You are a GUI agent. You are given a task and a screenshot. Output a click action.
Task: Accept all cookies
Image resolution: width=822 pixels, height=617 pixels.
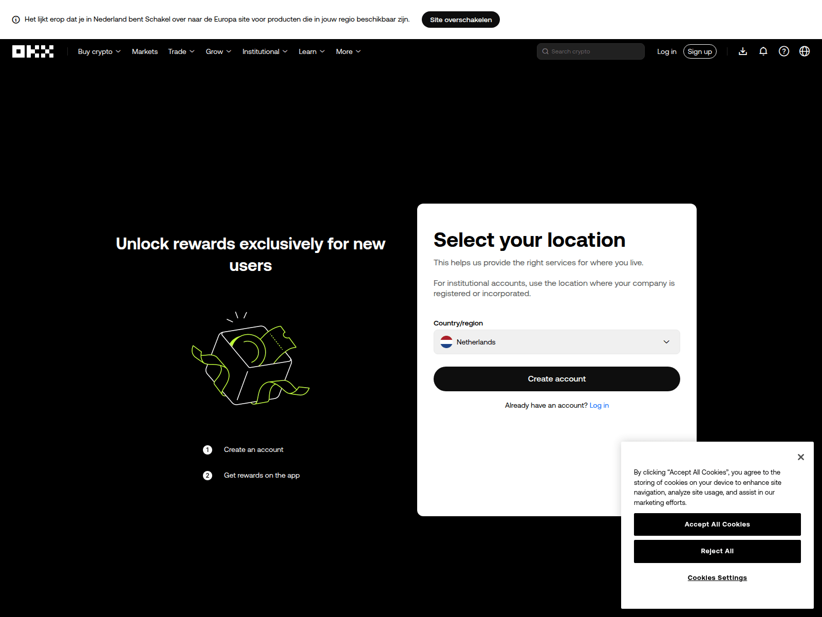[x=717, y=524]
